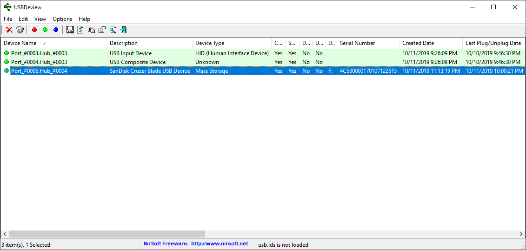The height and width of the screenshot is (250, 526).
Task: Click the 'F:' drive letter cell
Action: click(x=330, y=71)
